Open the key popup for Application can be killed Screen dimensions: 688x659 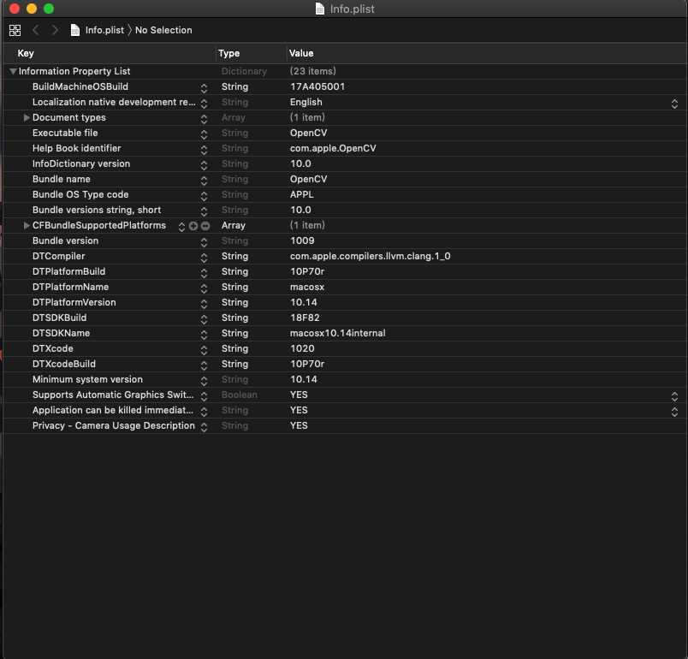(x=204, y=412)
